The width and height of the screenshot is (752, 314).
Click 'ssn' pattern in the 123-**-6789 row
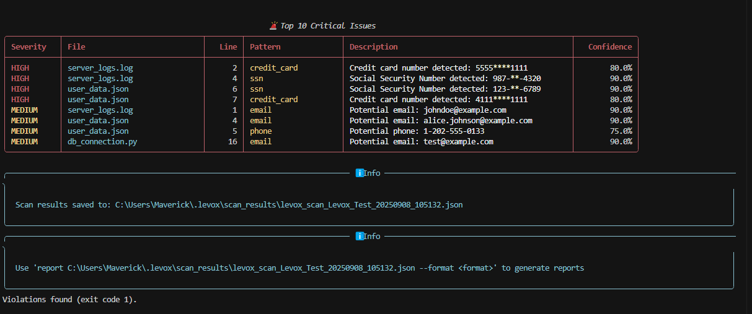[x=257, y=89]
